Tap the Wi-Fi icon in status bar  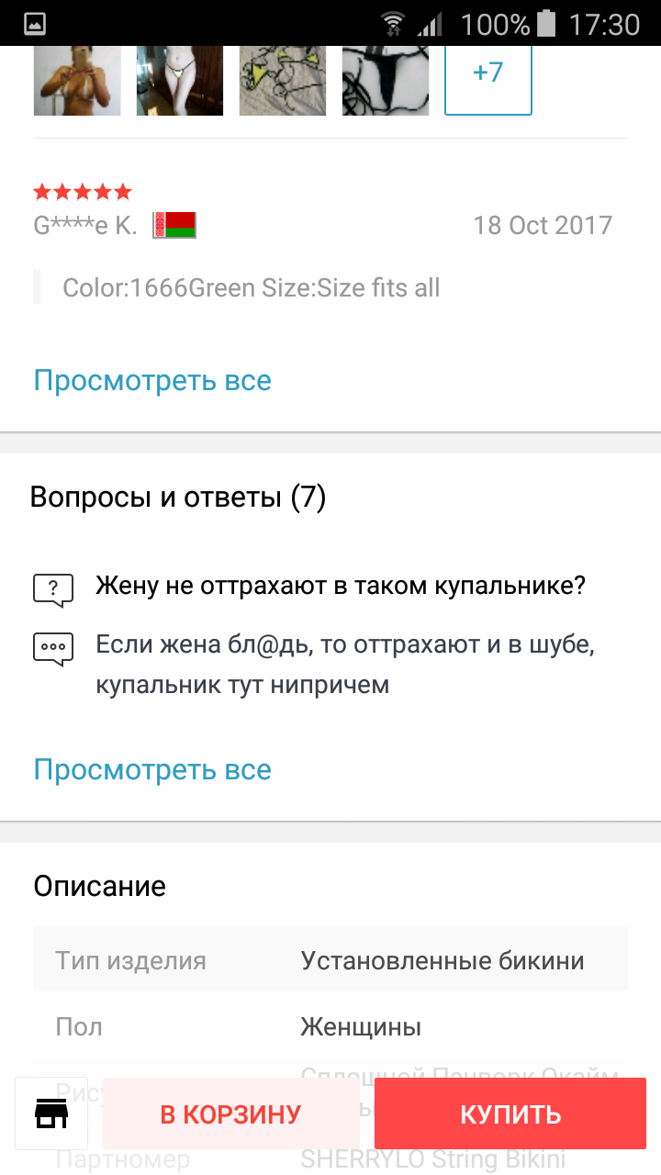click(x=393, y=23)
